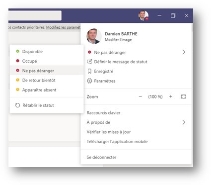Click Vérifier les mises à jour
This screenshot has height=185, width=211.
pos(109,132)
